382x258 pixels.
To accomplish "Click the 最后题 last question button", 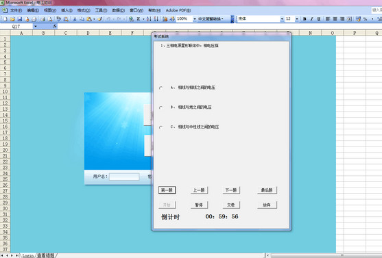I will coord(267,190).
